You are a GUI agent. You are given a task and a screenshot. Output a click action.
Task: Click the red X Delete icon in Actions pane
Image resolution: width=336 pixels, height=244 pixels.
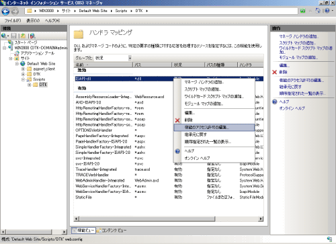274,72
